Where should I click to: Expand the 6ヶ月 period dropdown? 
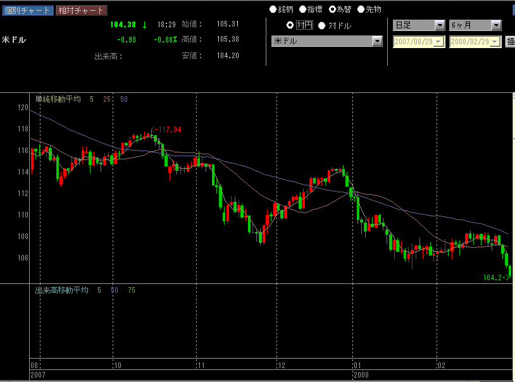point(496,25)
